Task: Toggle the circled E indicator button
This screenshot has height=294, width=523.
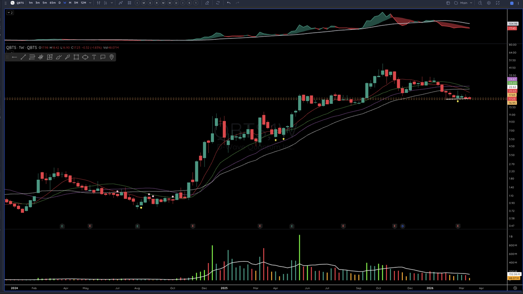Action: pyautogui.click(x=150, y=3)
